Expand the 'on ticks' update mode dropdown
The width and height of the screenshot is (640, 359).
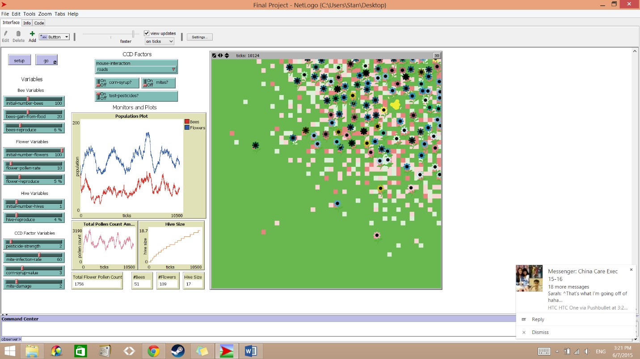[x=160, y=41]
